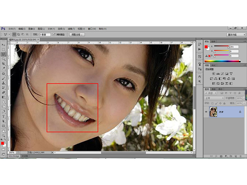Screen dimensions: 247x185
Task: Click the lock transparent pixels icon
Action: [212, 103]
